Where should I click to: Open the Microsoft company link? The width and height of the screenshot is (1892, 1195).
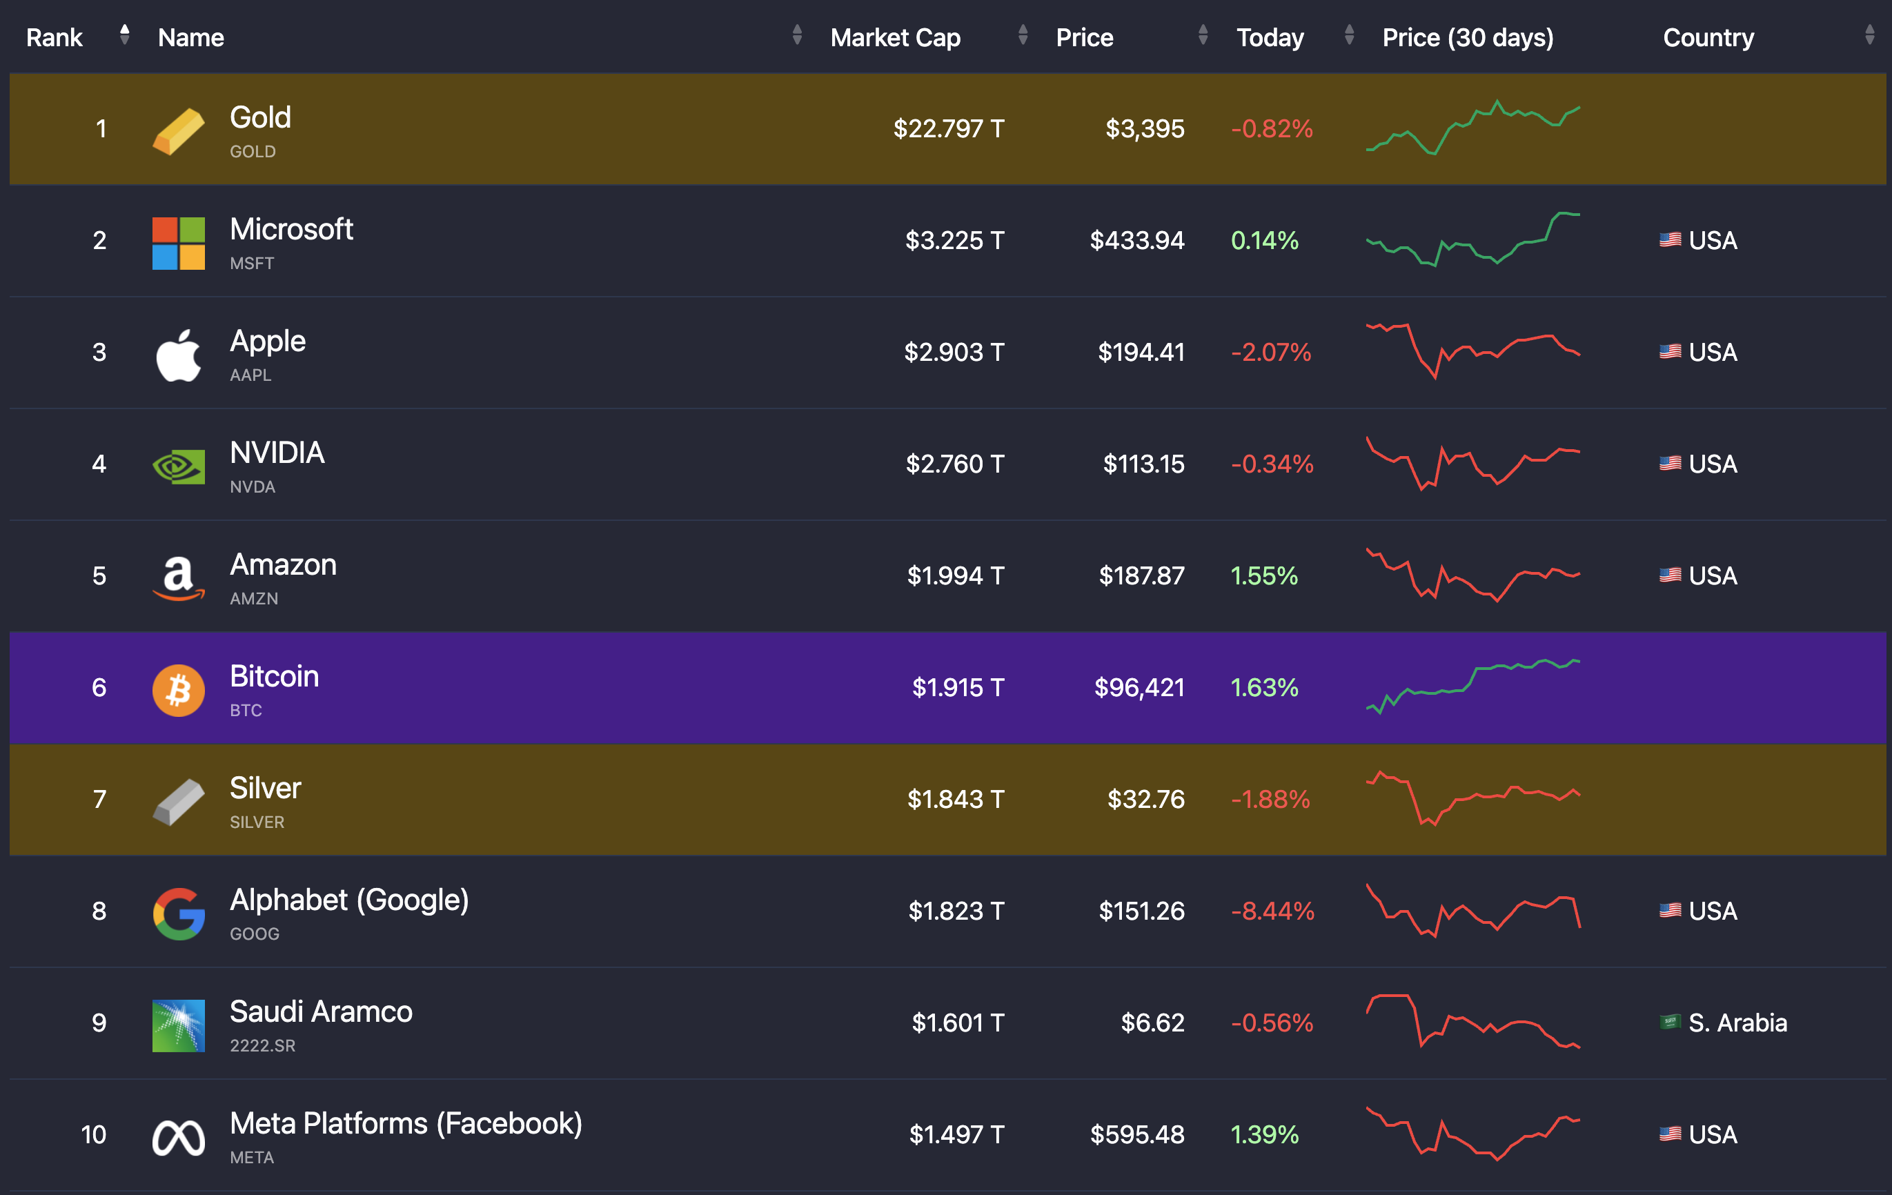pos(291,230)
